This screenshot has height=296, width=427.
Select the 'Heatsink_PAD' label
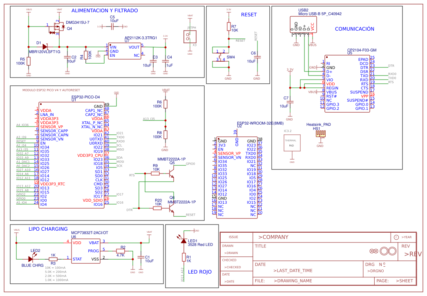click(319, 125)
